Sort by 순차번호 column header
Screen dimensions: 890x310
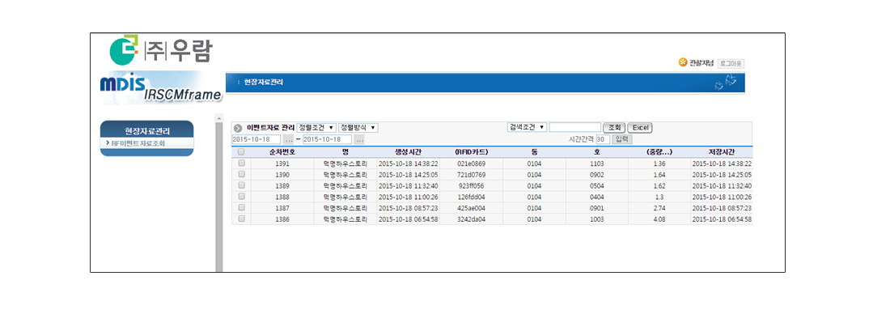282,152
